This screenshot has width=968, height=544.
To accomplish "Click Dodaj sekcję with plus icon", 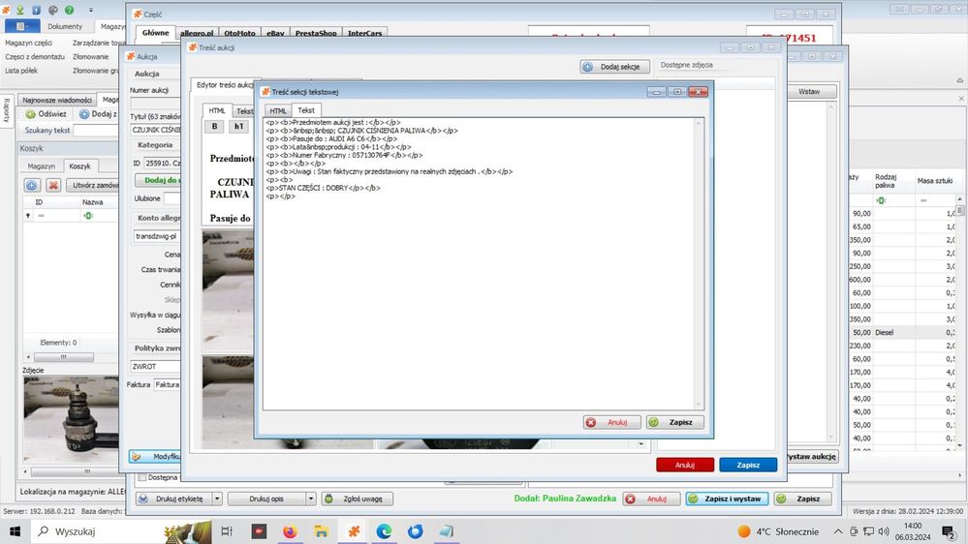I will [615, 67].
